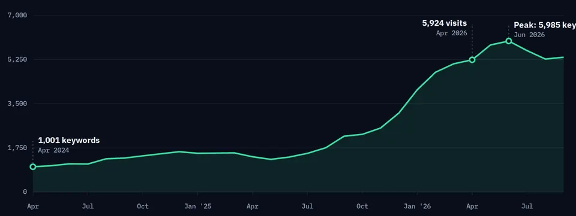Click the Jan '25 x-axis label
576x216 pixels.
pyautogui.click(x=197, y=206)
